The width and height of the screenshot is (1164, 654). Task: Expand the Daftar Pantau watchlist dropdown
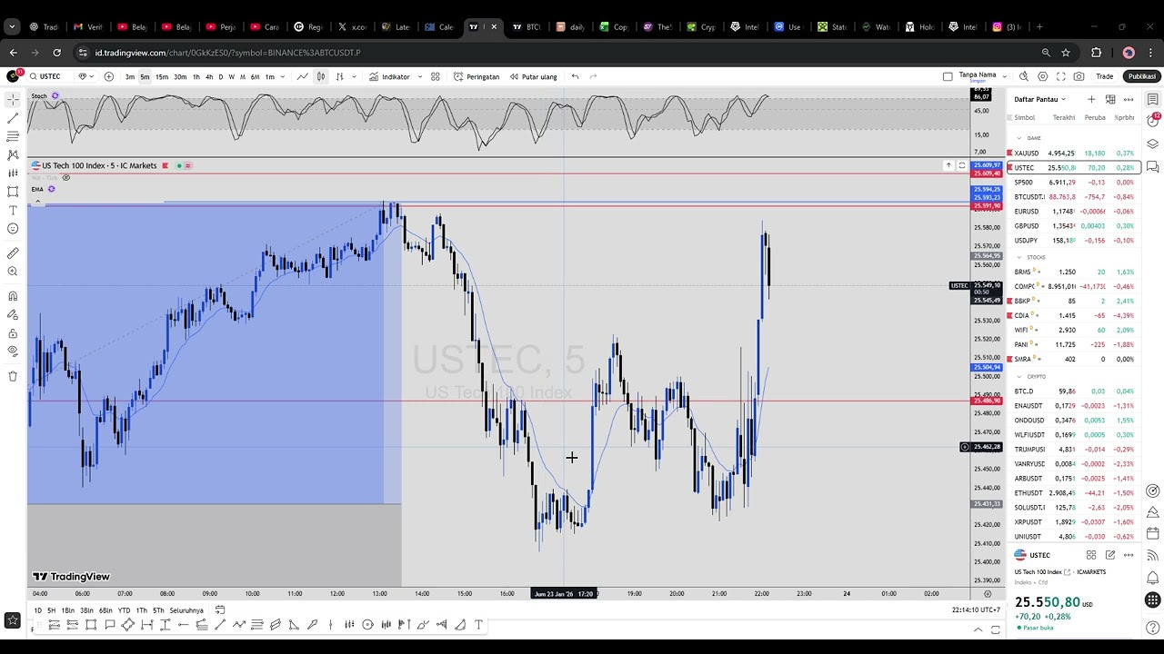(1040, 99)
